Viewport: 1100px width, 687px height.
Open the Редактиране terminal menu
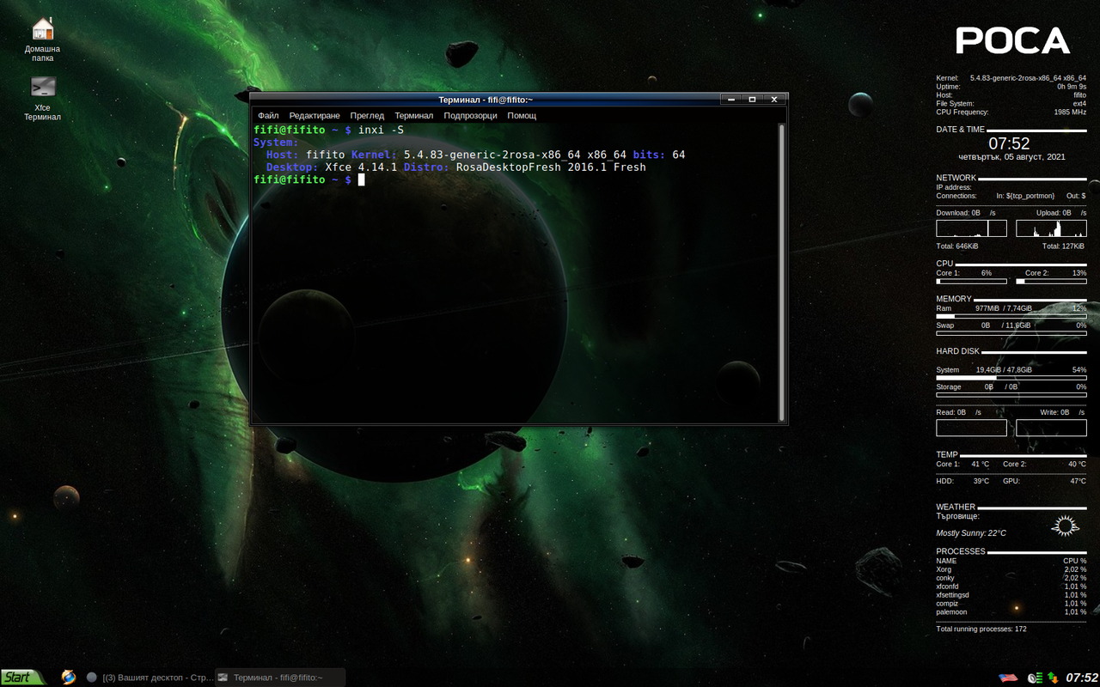point(315,115)
